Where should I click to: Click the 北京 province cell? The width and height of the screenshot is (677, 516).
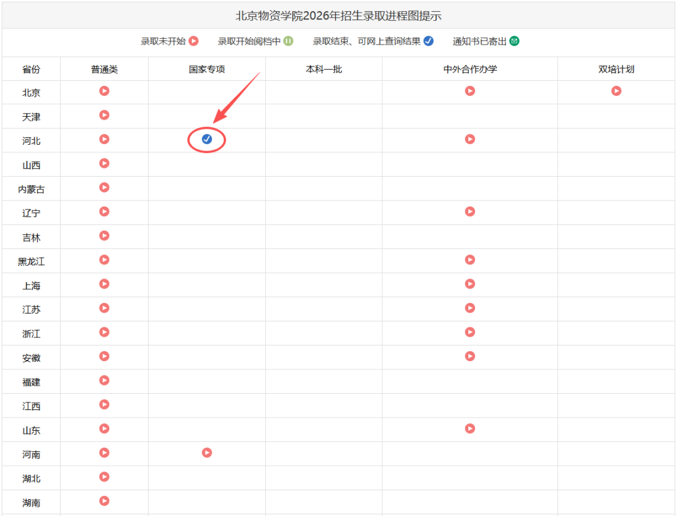click(31, 93)
